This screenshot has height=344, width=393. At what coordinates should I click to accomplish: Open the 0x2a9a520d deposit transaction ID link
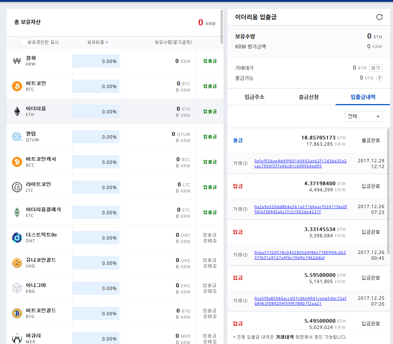300,209
